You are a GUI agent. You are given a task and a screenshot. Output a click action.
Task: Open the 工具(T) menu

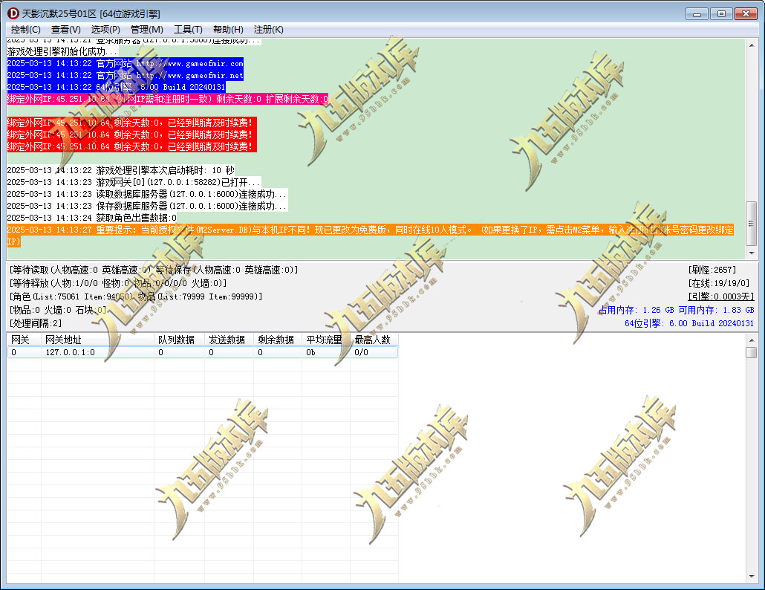coord(189,30)
